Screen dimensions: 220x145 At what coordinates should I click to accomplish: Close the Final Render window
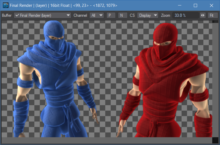coord(212,5)
